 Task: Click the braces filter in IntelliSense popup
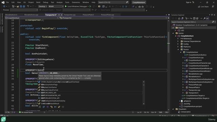coord(63,107)
